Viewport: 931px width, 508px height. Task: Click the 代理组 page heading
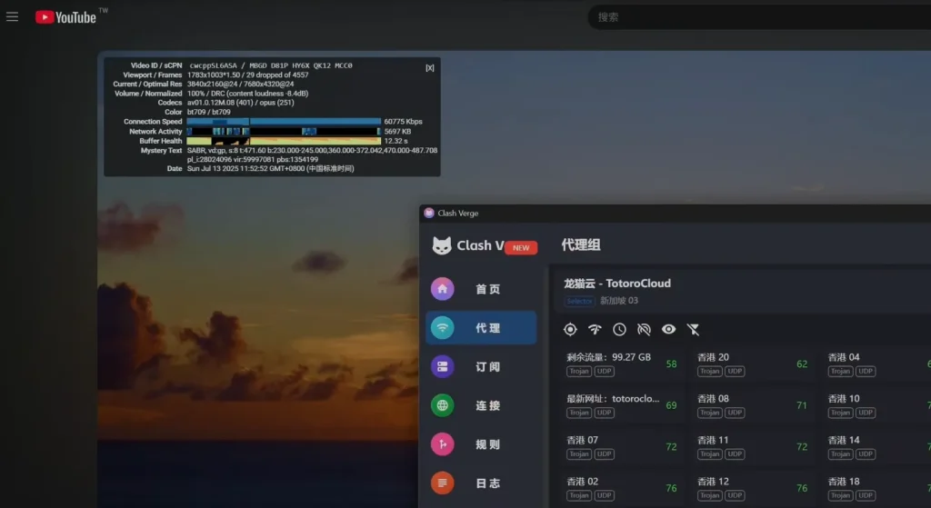tap(581, 244)
